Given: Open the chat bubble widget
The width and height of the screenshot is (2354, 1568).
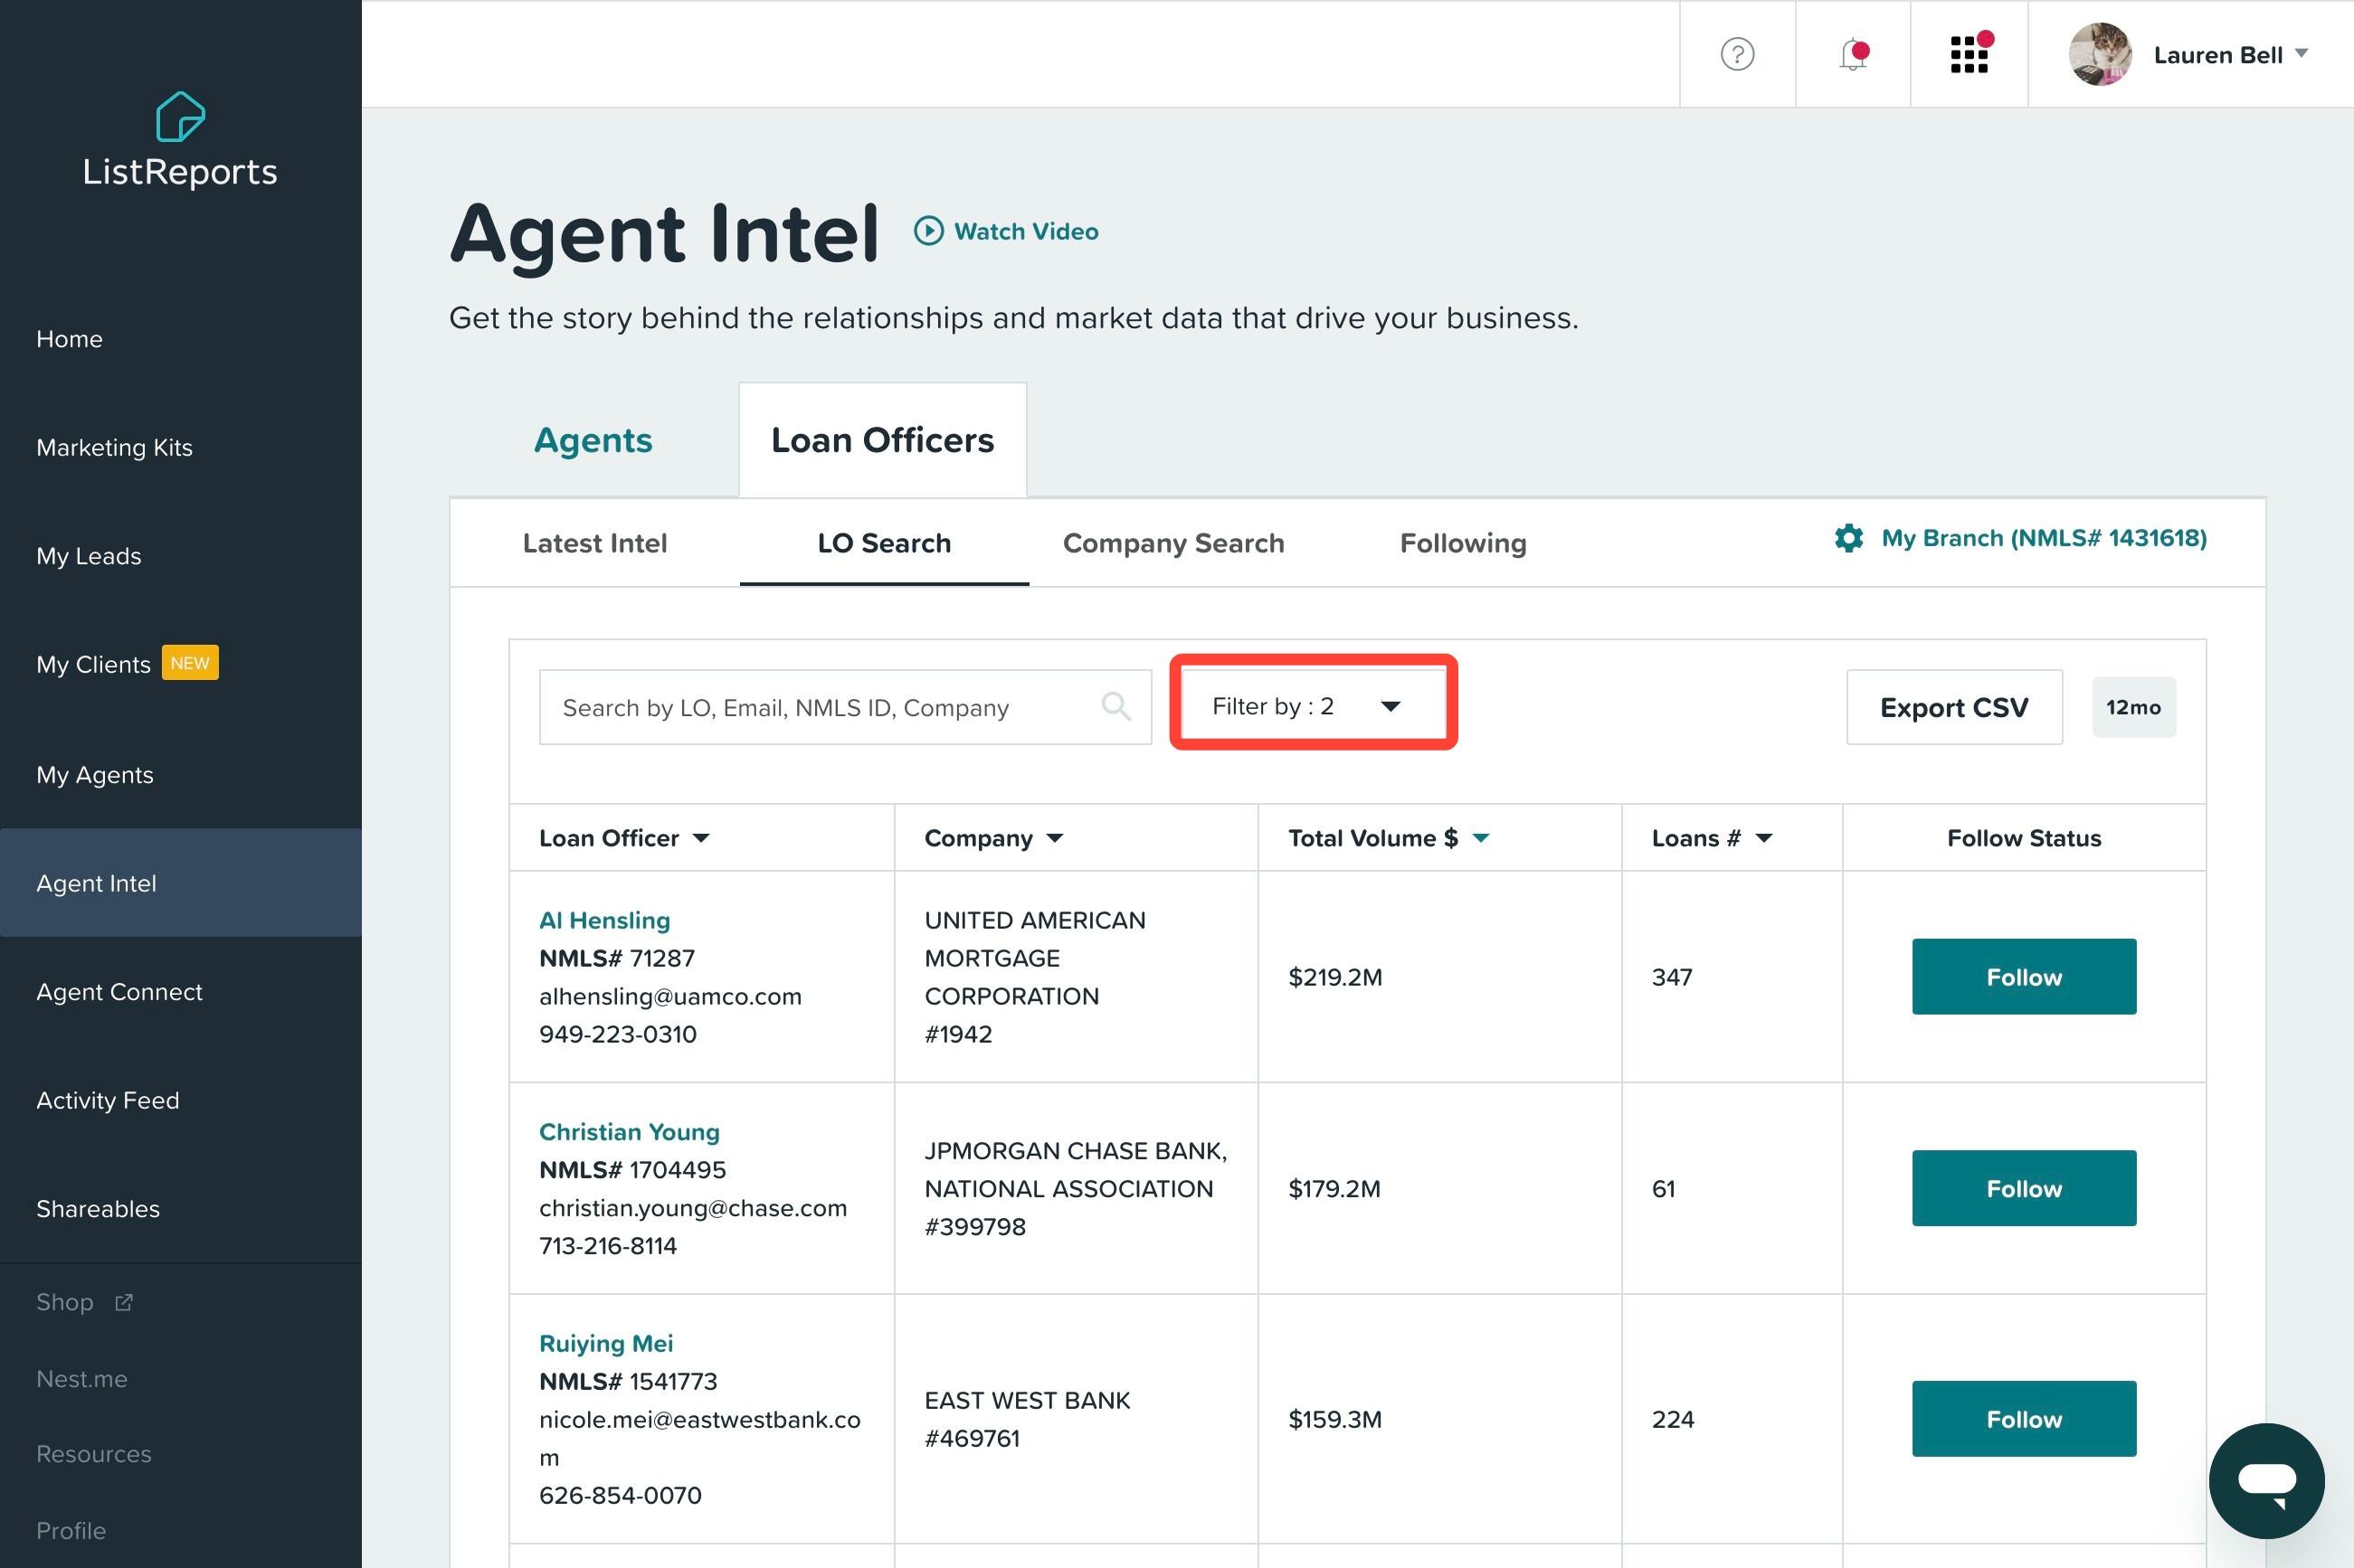Looking at the screenshot, I should point(2266,1480).
